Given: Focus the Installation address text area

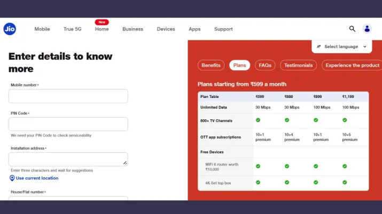Looking at the screenshot, I should 68,159.
